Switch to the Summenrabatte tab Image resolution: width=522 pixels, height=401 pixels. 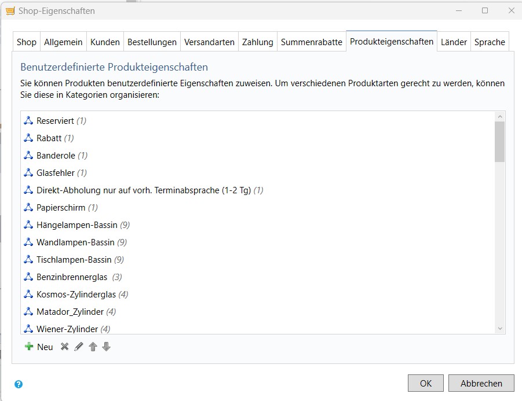click(x=311, y=42)
